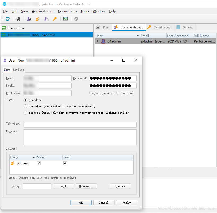
Task: Maximize the User: New dialog
Action: (x=124, y=60)
